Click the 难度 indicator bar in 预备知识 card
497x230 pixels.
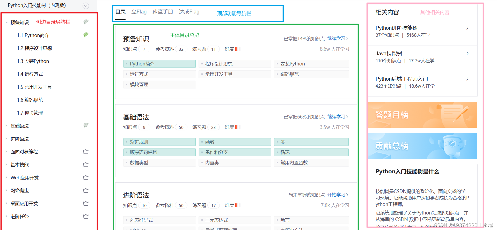point(238,49)
